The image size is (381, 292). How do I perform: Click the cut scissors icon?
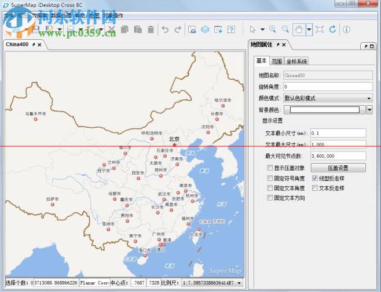(x=112, y=29)
